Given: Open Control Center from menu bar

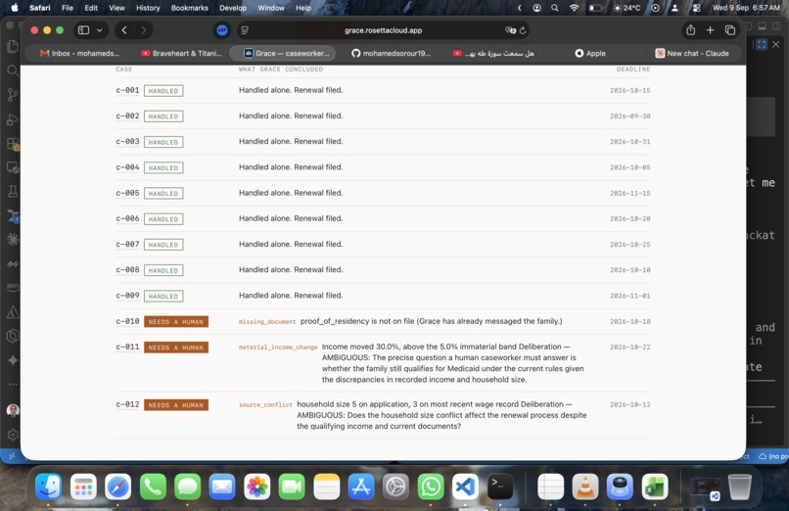Looking at the screenshot, I should (x=696, y=8).
